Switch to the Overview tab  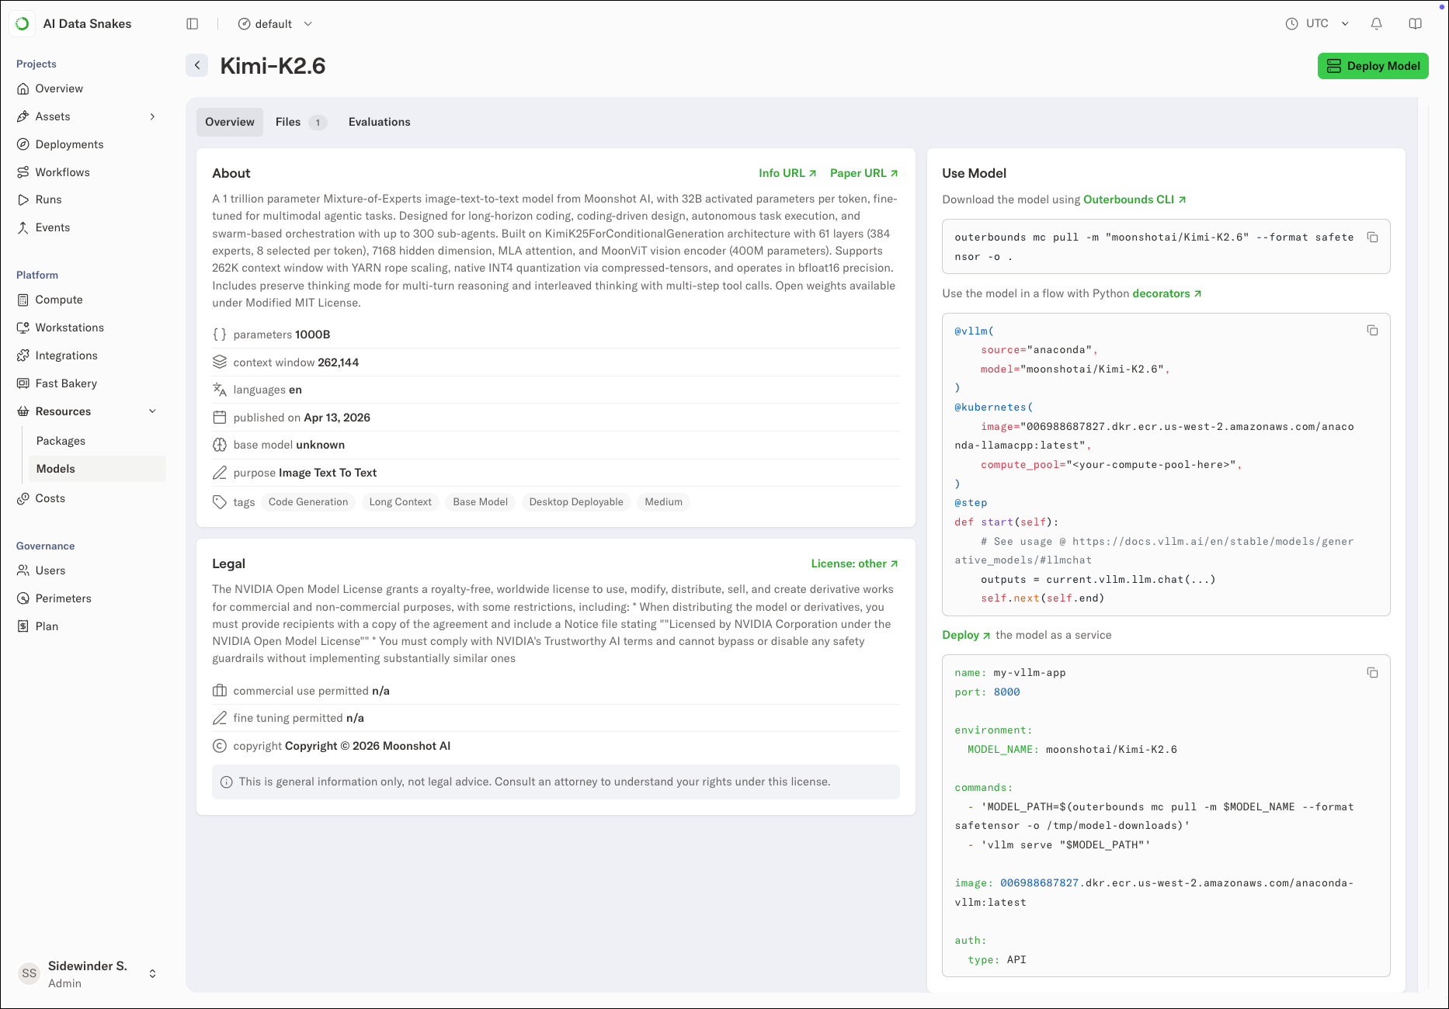pos(230,122)
